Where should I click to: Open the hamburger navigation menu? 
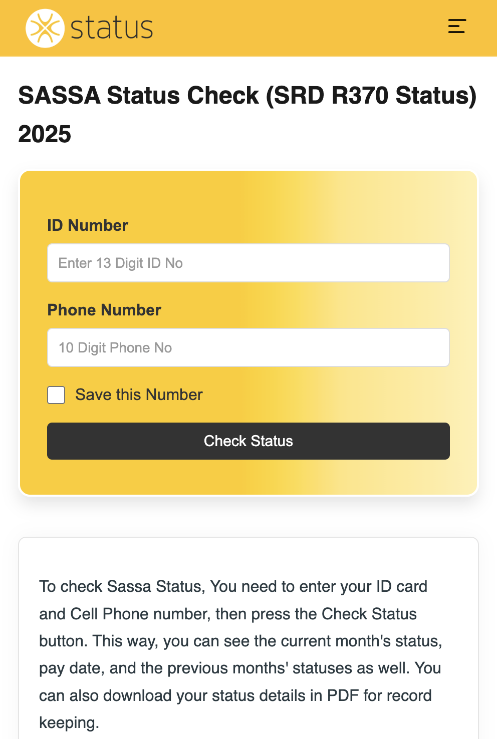[x=457, y=27]
